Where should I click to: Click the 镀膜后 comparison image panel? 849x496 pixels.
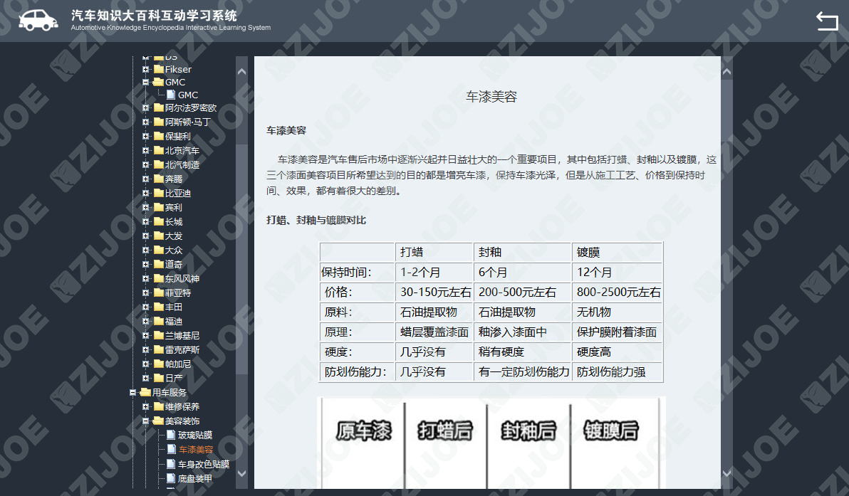click(x=615, y=445)
